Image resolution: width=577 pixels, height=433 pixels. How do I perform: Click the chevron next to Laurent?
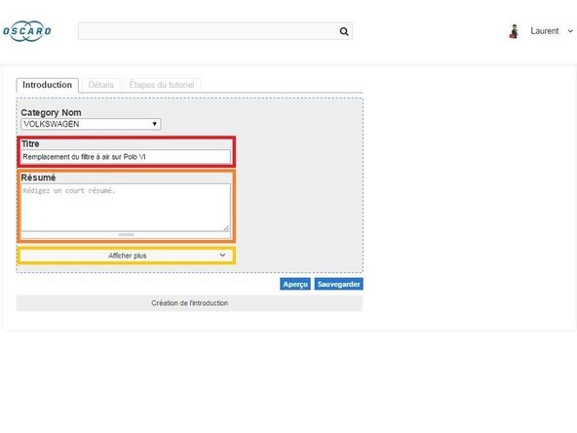(x=570, y=31)
